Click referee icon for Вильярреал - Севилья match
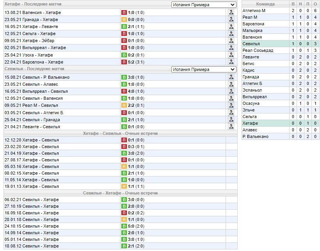Screen dimensions: 320x251 231,91
